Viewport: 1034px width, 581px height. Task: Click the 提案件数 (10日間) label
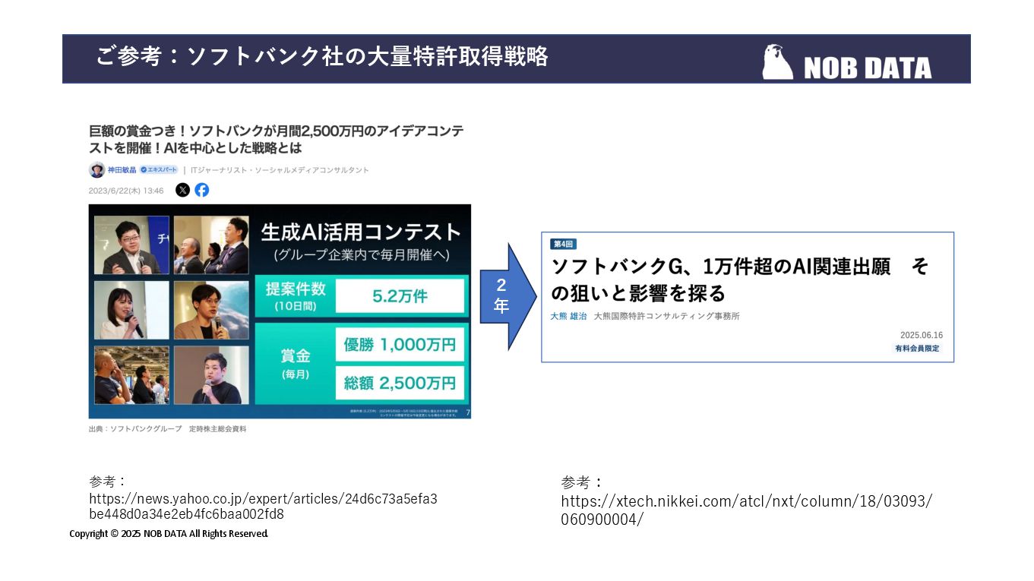point(295,296)
